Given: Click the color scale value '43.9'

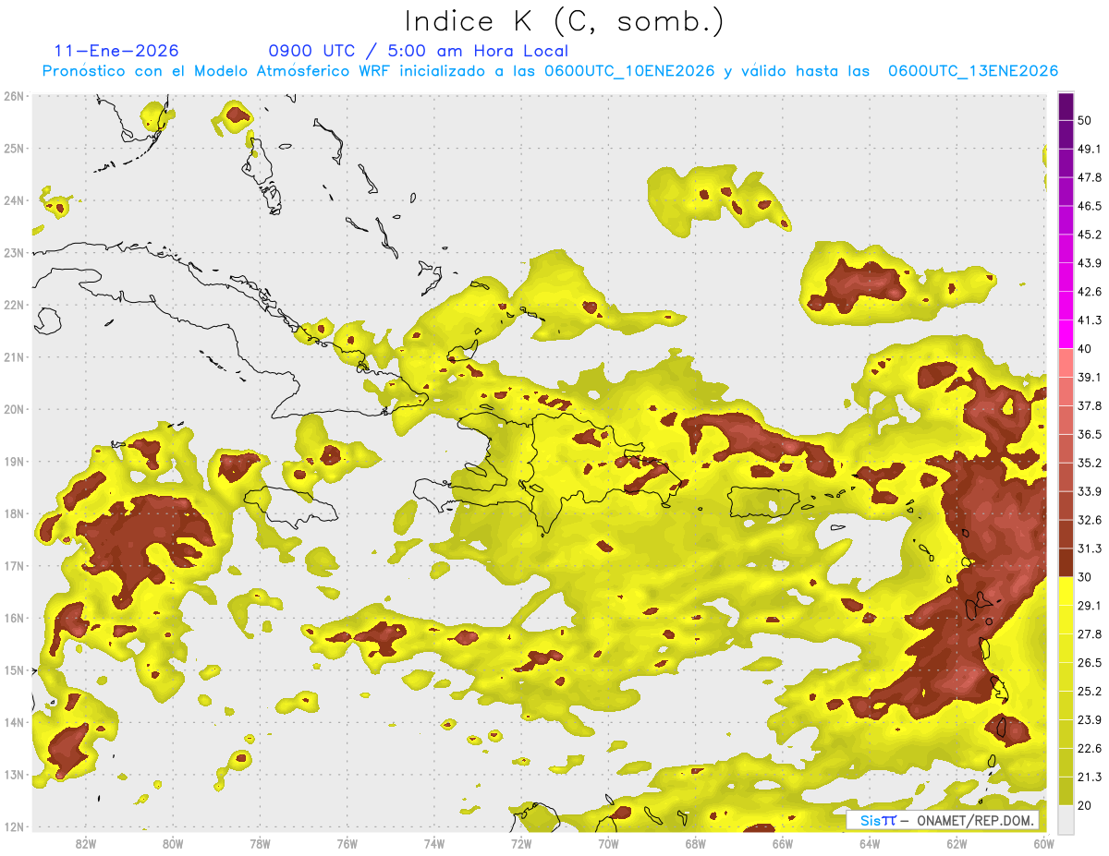Looking at the screenshot, I should pyautogui.click(x=1090, y=263).
